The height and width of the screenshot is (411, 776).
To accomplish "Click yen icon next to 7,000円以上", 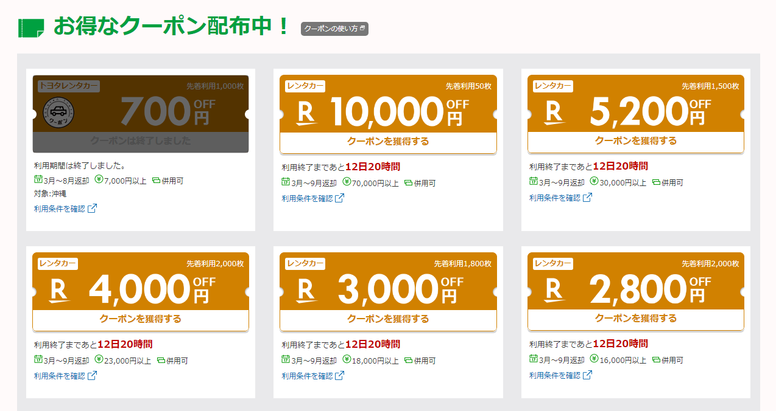I will point(99,180).
